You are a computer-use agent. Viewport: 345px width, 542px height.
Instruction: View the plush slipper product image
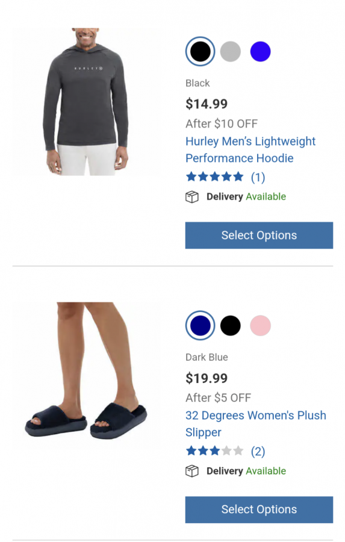(86, 376)
